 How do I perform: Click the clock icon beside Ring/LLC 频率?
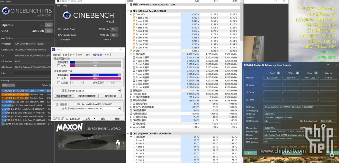(131, 94)
